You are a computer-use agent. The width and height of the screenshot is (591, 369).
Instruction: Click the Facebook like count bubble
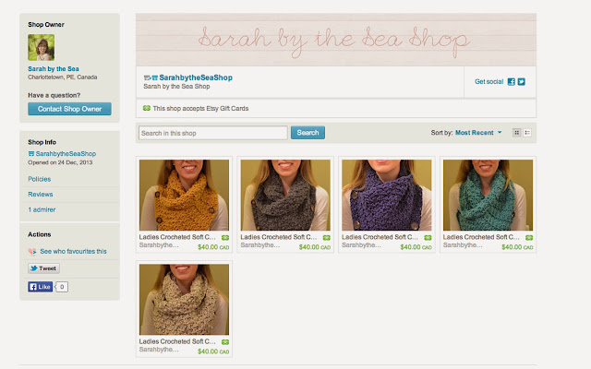pyautogui.click(x=62, y=287)
